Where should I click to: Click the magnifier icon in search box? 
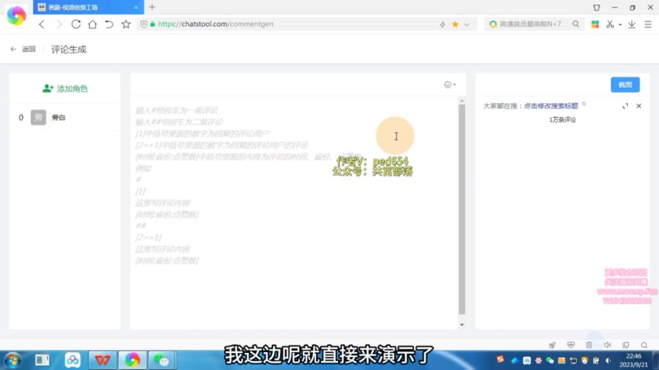tap(576, 24)
